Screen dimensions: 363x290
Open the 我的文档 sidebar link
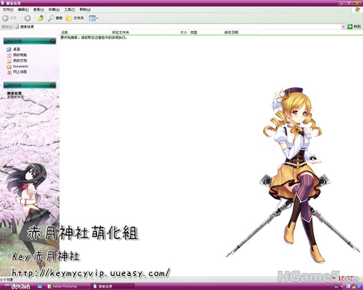click(20, 61)
